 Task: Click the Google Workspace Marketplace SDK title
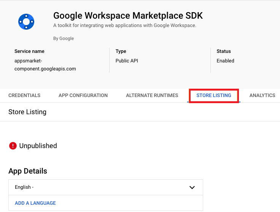click(x=128, y=16)
